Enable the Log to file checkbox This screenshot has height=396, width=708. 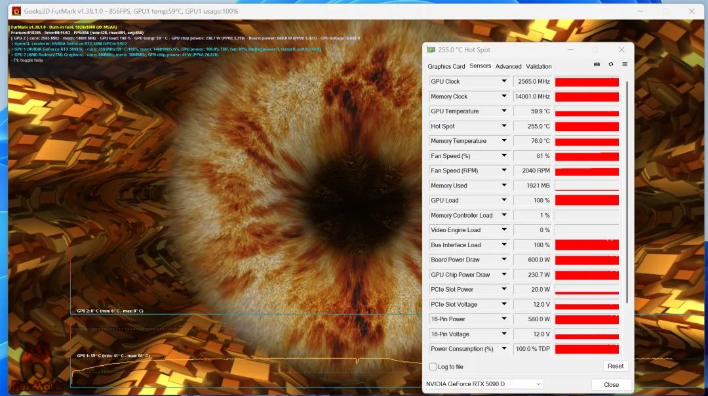pyautogui.click(x=433, y=366)
